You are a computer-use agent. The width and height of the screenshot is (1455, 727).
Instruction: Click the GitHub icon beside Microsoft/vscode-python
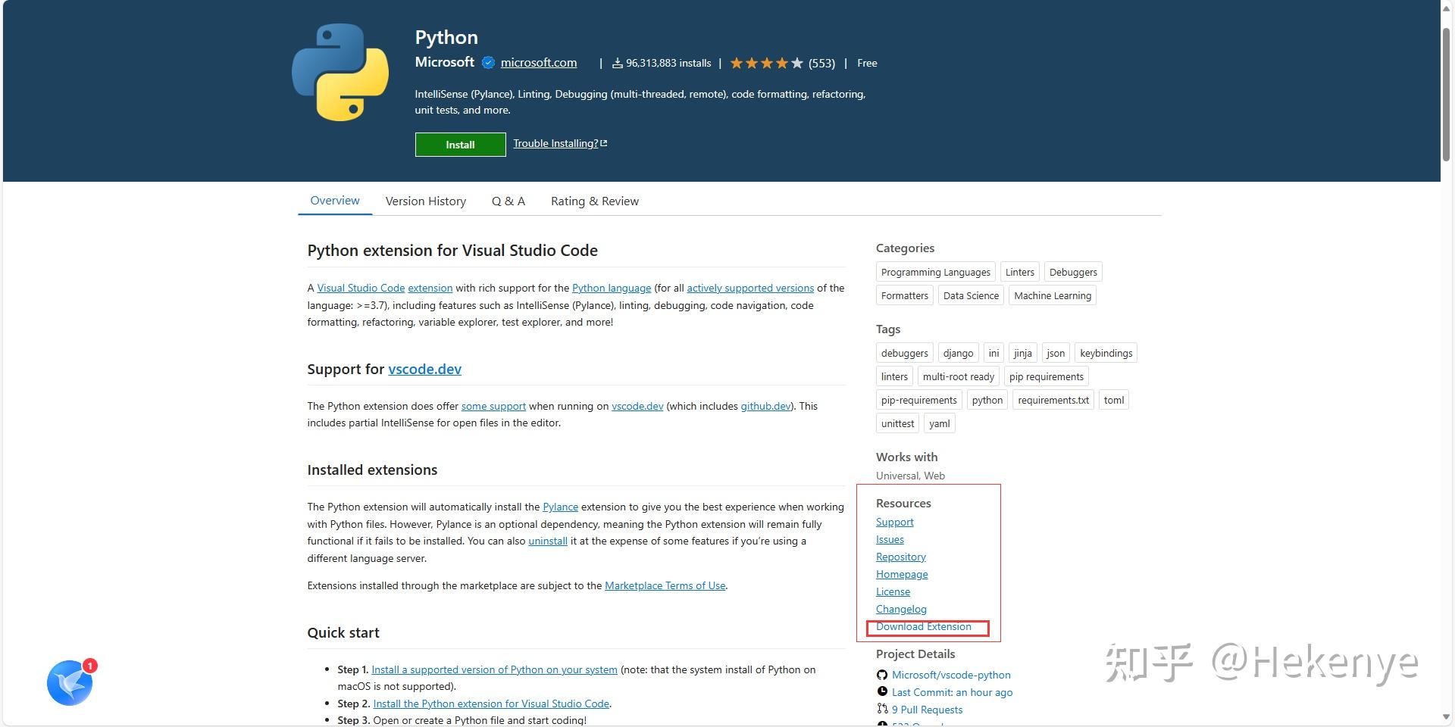(882, 675)
